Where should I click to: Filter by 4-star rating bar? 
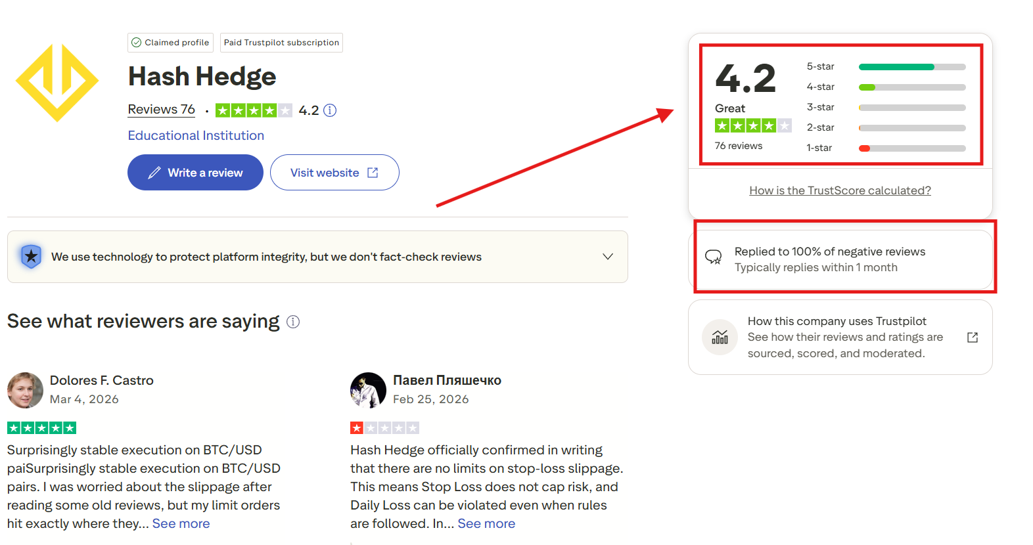coord(912,87)
